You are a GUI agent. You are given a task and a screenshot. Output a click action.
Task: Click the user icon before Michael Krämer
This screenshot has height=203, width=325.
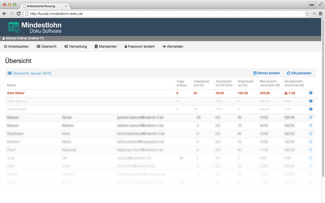4,38
